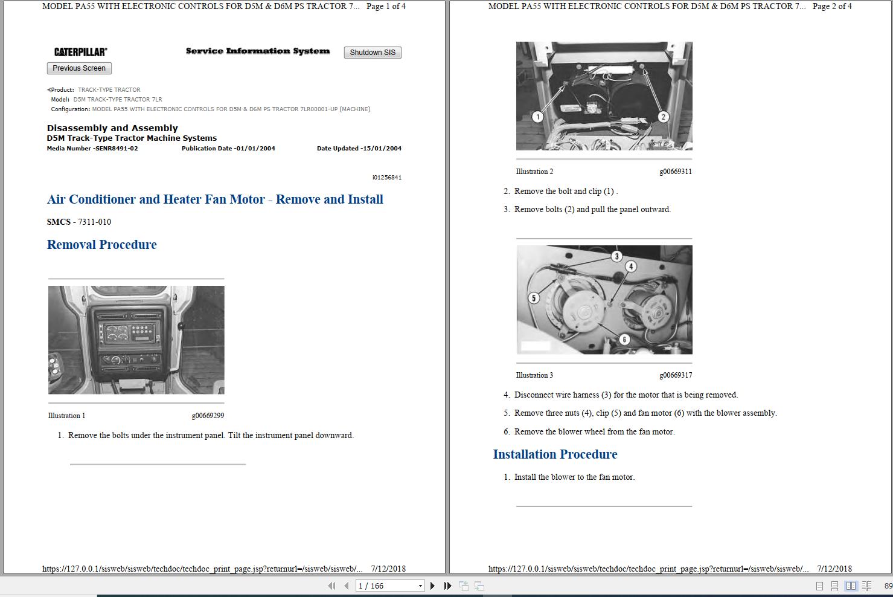The height and width of the screenshot is (597, 893).
Task: Click the sisweb techdoc URL on page 1
Action: [202, 569]
